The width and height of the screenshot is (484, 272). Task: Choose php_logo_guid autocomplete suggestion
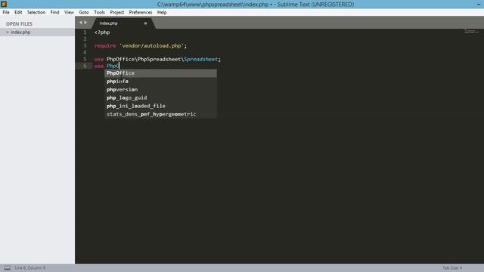pos(160,97)
